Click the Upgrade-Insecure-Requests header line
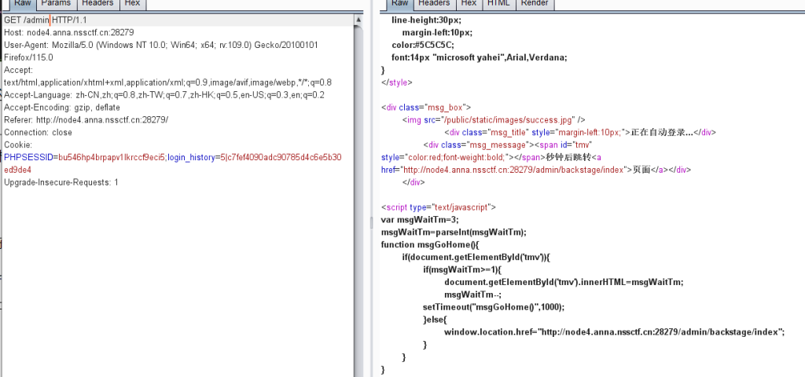 pyautogui.click(x=61, y=182)
